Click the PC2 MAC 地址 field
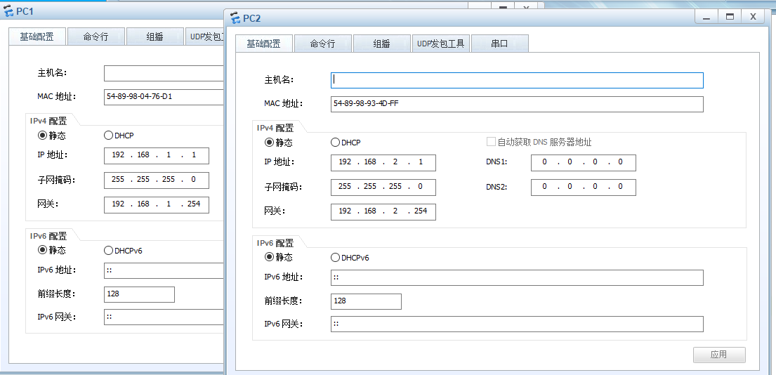The image size is (776, 375). [516, 104]
